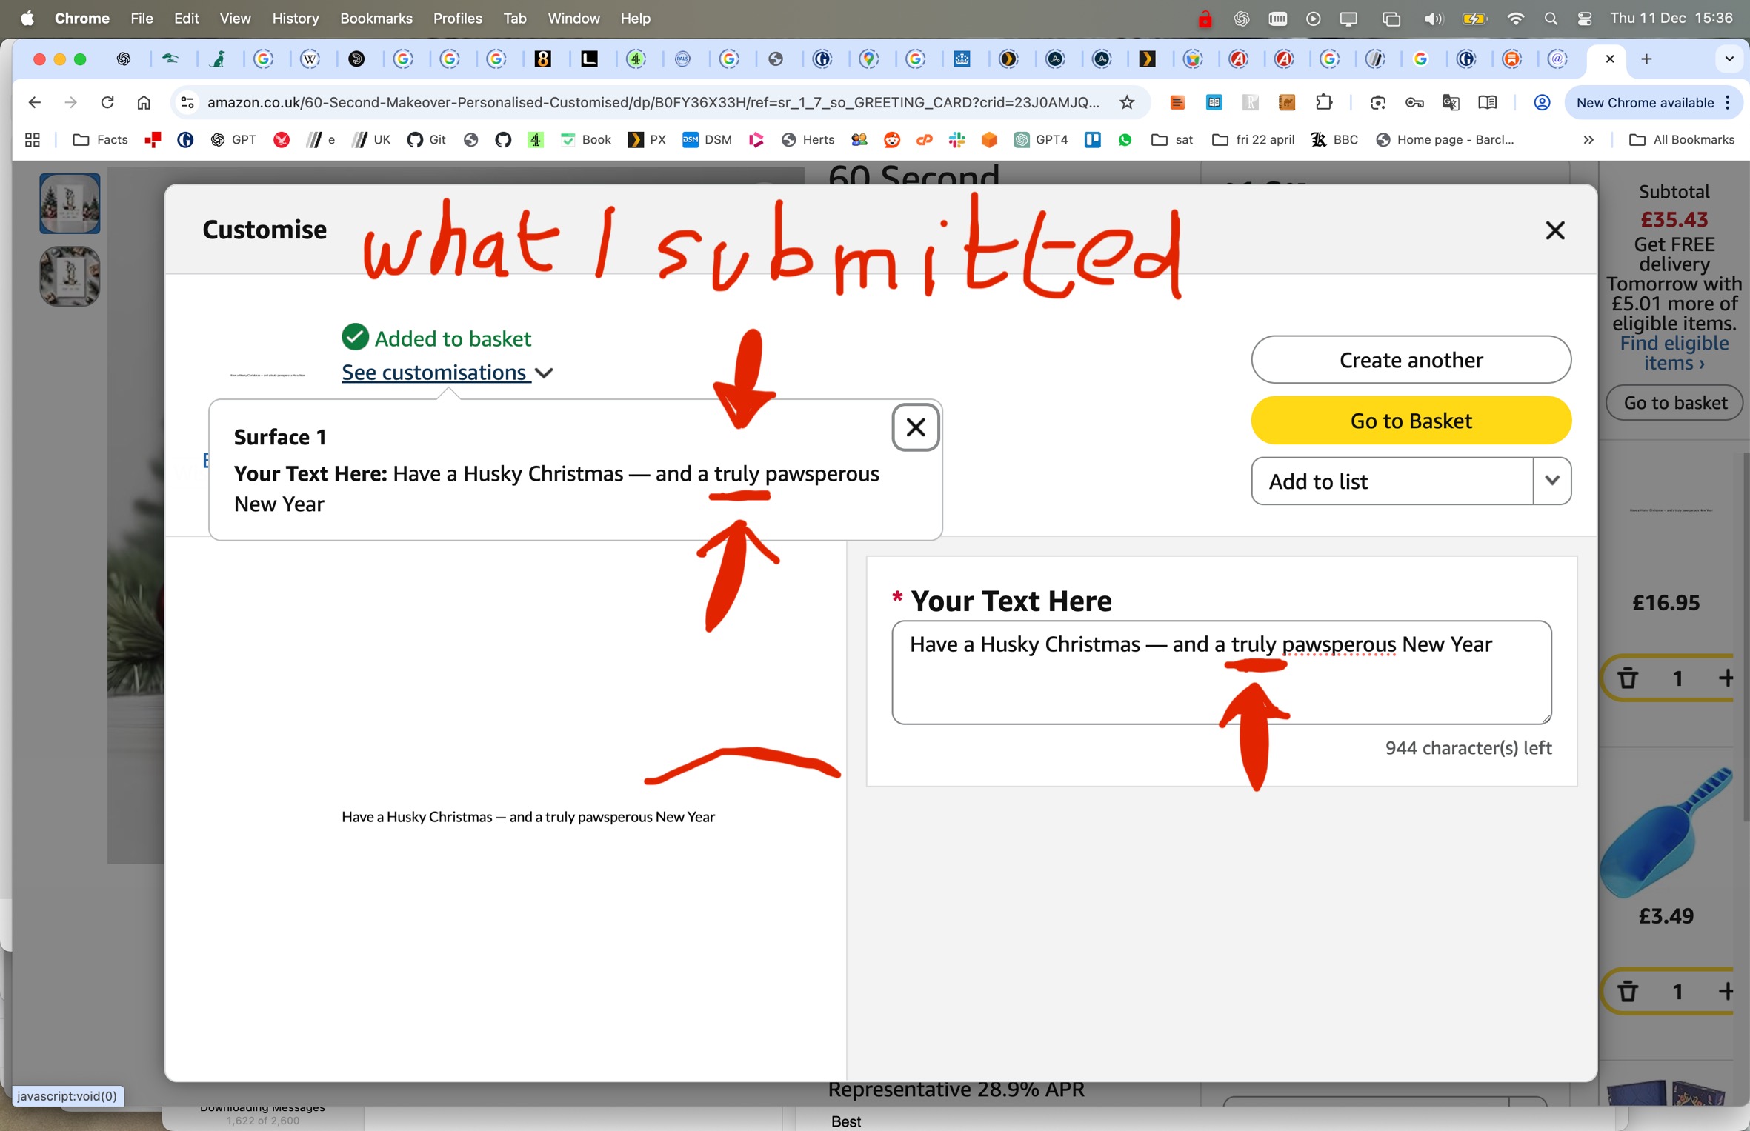
Task: Open the Chrome extensions puzzle icon
Action: [1323, 102]
